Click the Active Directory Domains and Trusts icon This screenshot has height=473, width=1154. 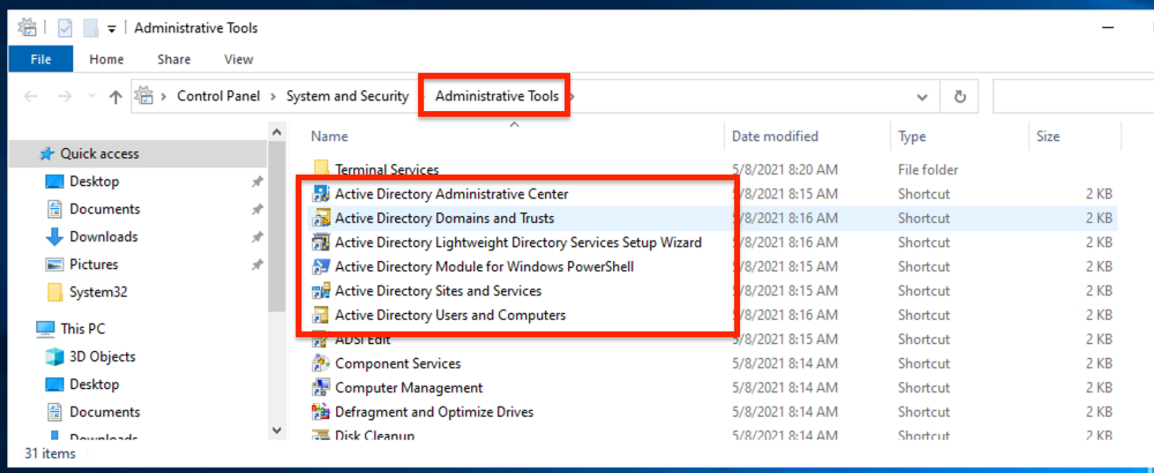[x=321, y=218]
